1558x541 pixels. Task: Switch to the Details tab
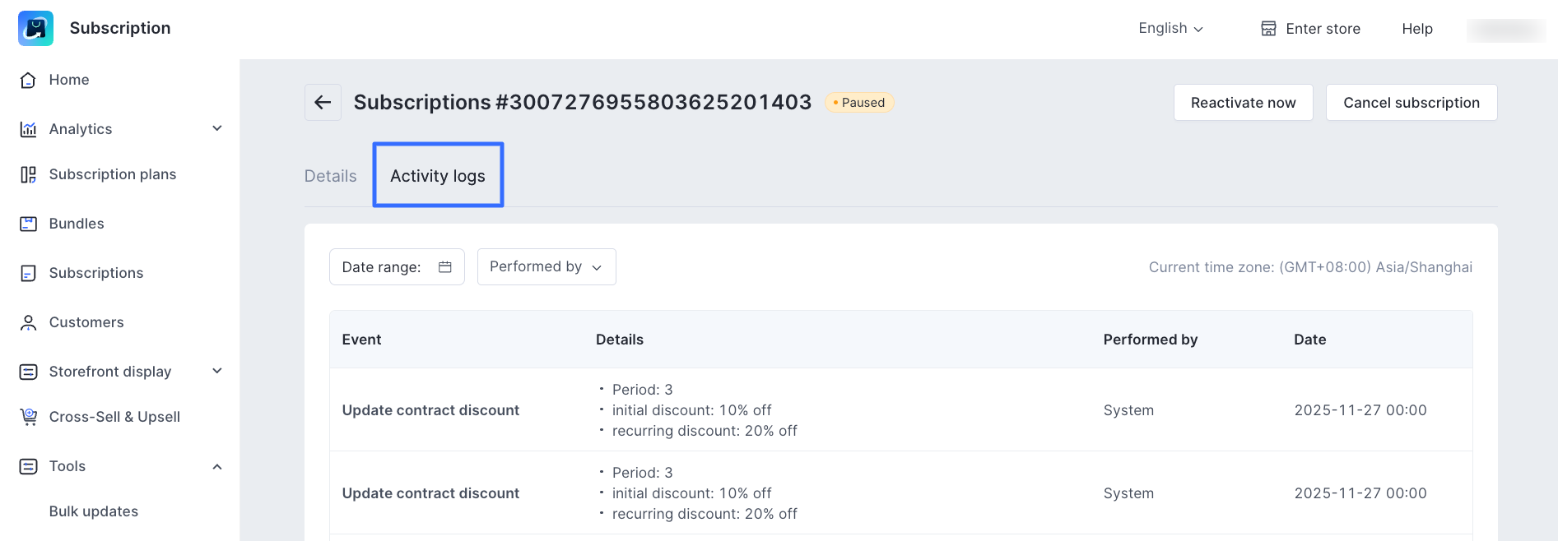pos(331,176)
